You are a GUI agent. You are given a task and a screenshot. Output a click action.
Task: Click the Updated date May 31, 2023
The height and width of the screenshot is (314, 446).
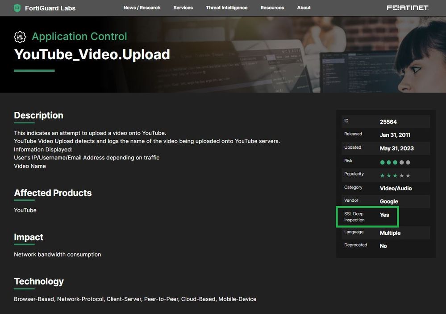[396, 148]
